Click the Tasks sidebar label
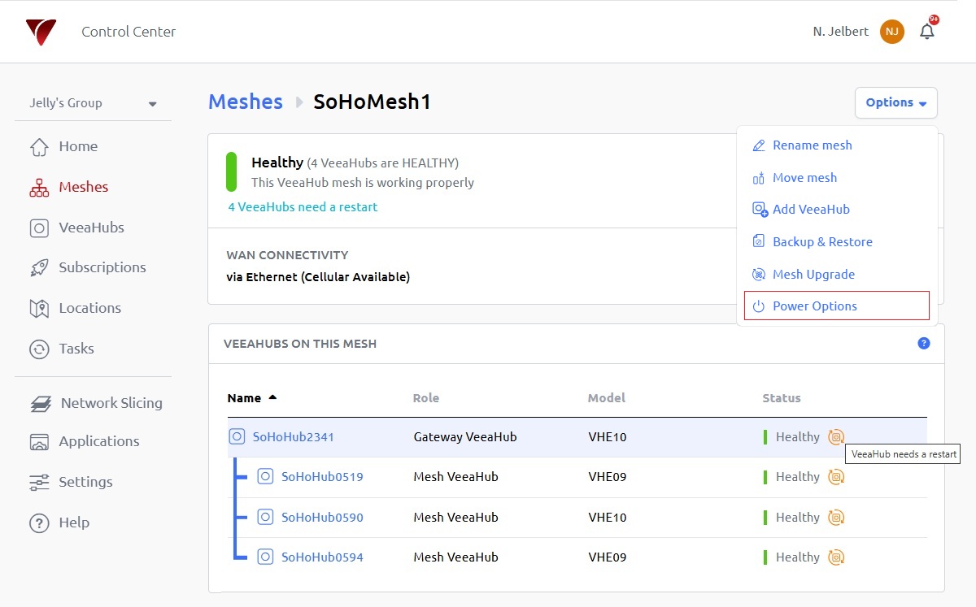The height and width of the screenshot is (607, 976). point(76,349)
